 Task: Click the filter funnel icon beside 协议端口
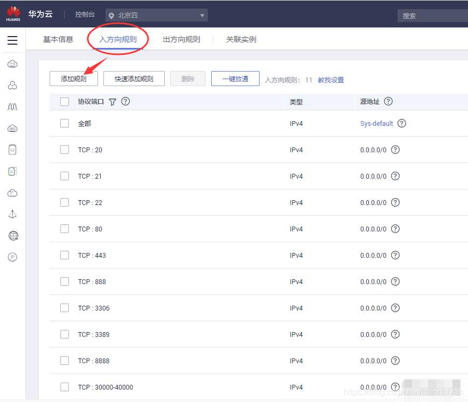(x=112, y=102)
